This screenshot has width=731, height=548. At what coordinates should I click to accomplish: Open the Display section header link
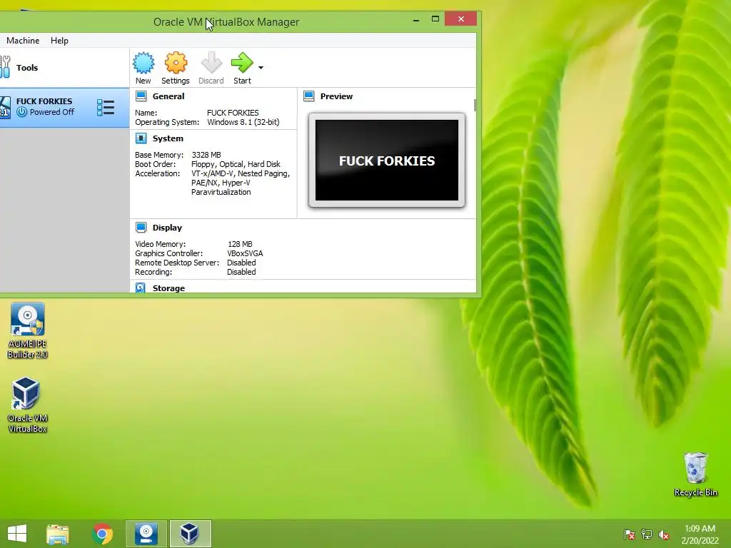pyautogui.click(x=167, y=228)
